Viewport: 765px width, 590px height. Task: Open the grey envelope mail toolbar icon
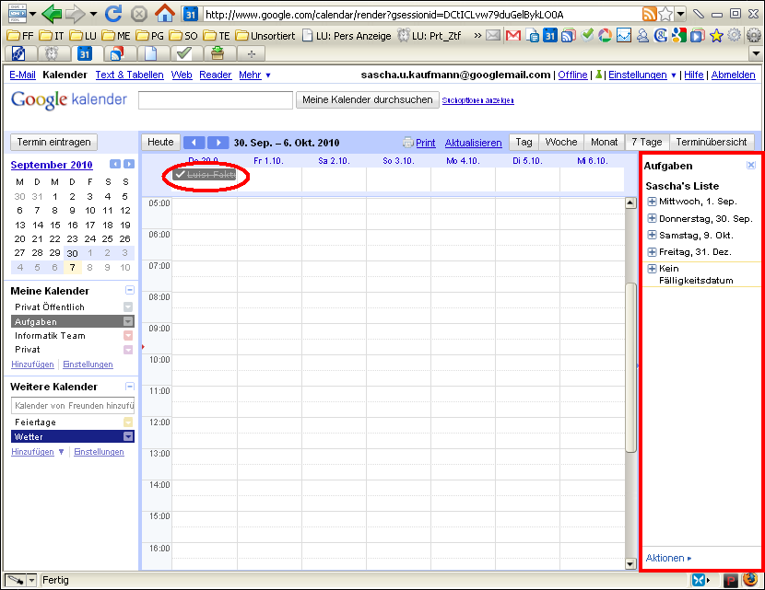[493, 36]
